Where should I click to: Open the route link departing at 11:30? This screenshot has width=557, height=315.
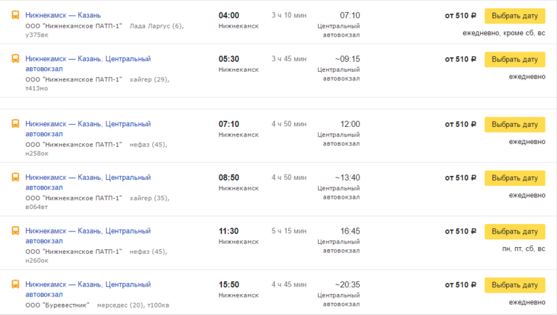[88, 231]
